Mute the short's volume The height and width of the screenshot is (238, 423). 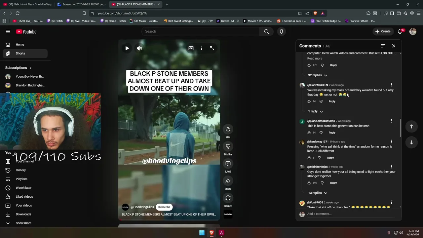[x=139, y=48]
